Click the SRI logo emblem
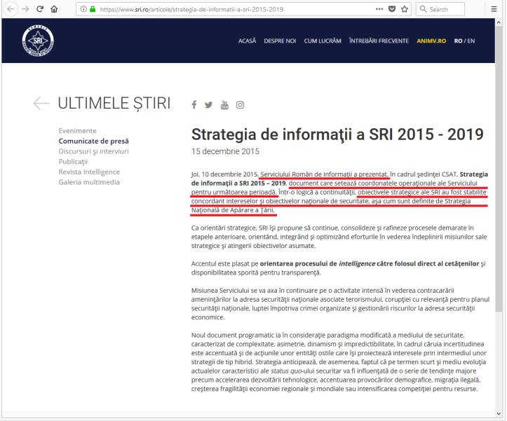Viewport: 507px width, 421px height. point(38,41)
